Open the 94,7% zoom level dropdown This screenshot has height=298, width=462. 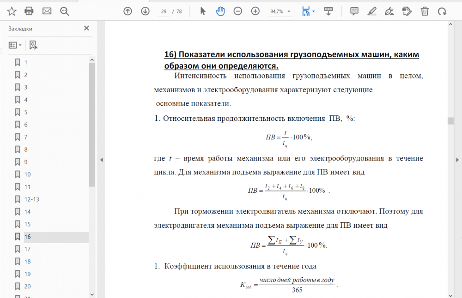point(280,12)
